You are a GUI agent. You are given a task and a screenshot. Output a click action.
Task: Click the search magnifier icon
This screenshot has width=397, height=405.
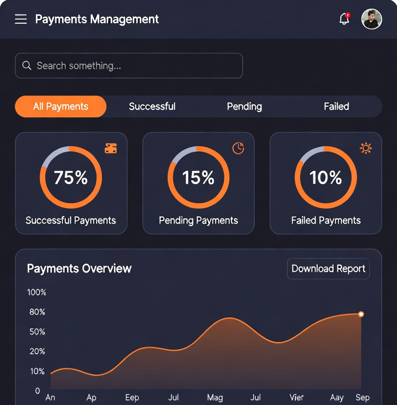pos(27,66)
